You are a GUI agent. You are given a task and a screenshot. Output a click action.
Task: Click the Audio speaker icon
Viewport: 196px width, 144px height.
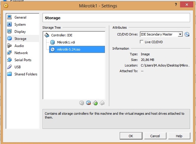(x=9, y=46)
